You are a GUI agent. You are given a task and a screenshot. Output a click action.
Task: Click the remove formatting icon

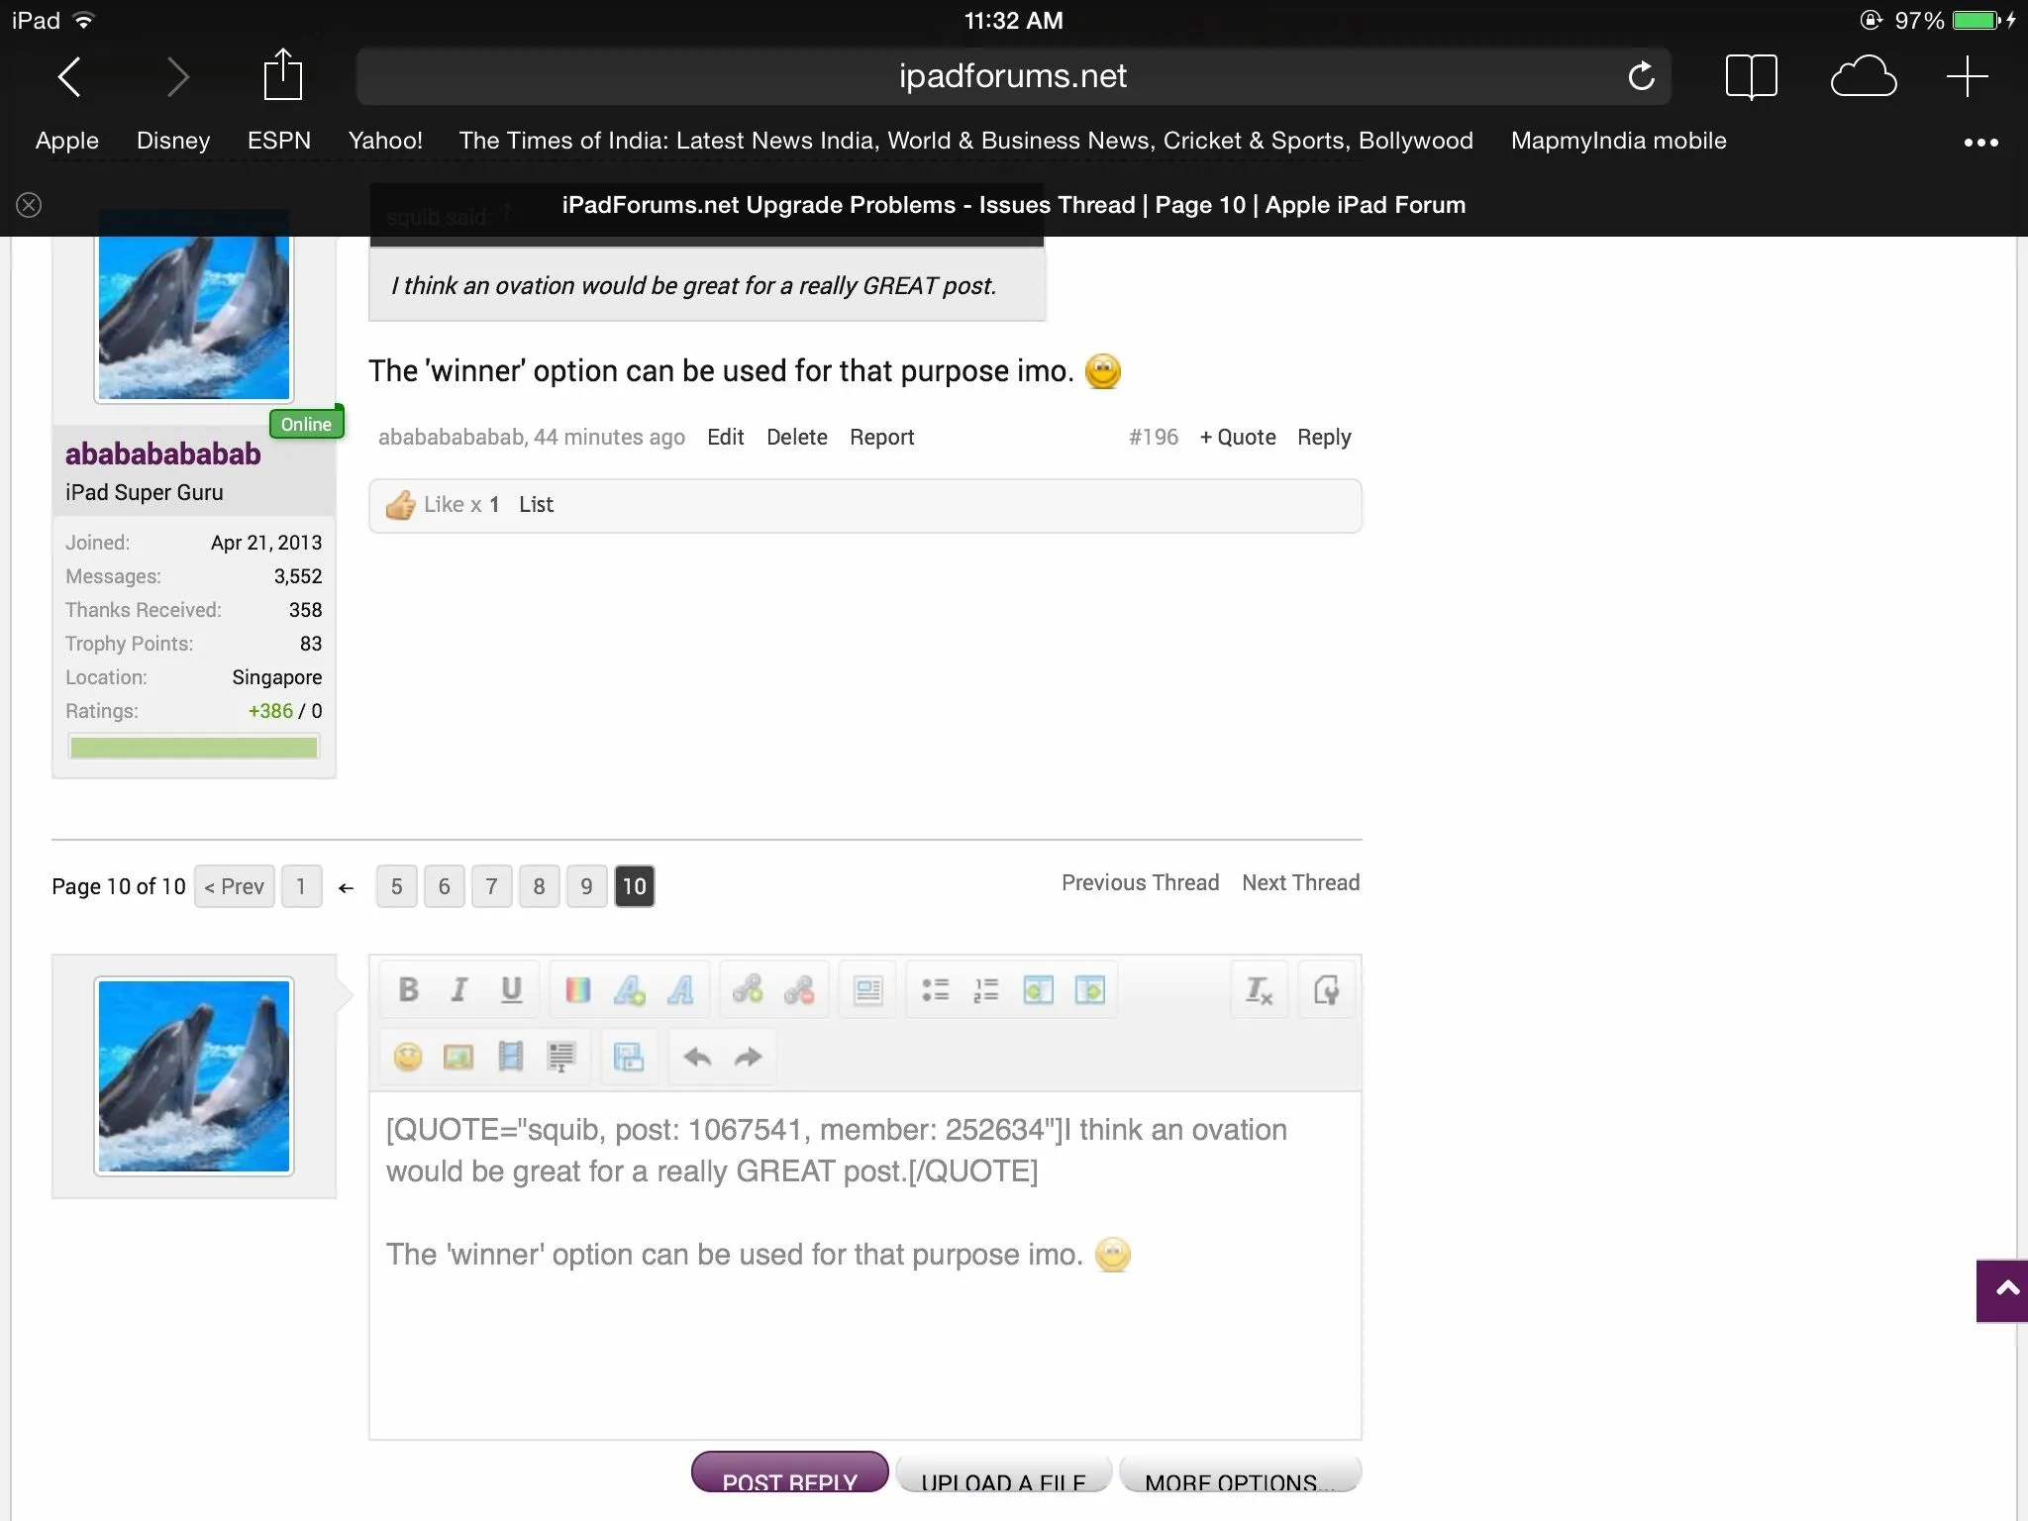click(x=1259, y=989)
